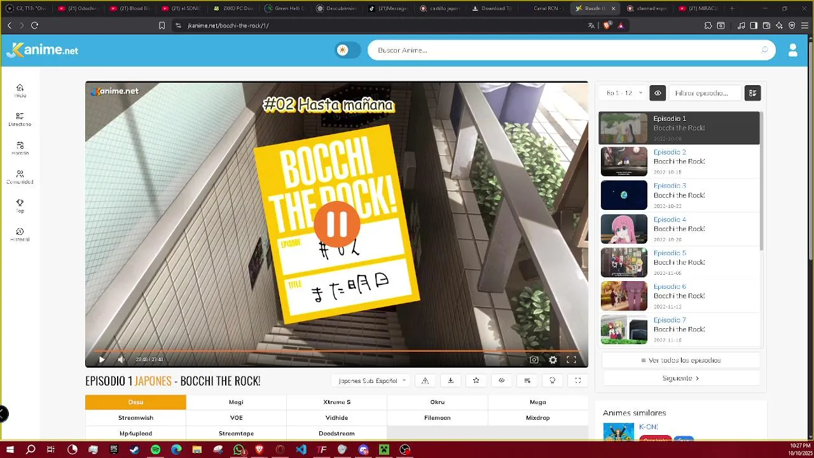814x458 pixels.
Task: Click the search magnifier icon in search bar
Action: tap(764, 50)
